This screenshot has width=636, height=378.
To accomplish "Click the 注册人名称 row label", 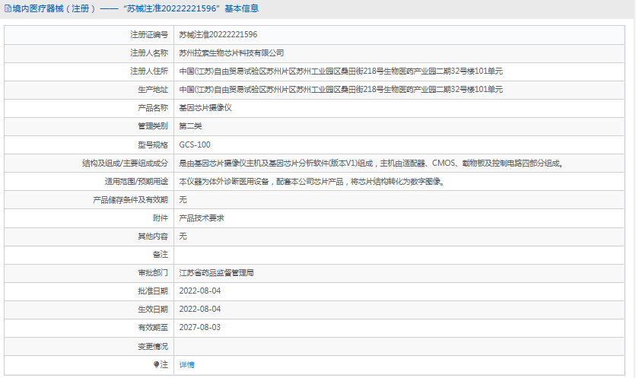I will 149,52.
